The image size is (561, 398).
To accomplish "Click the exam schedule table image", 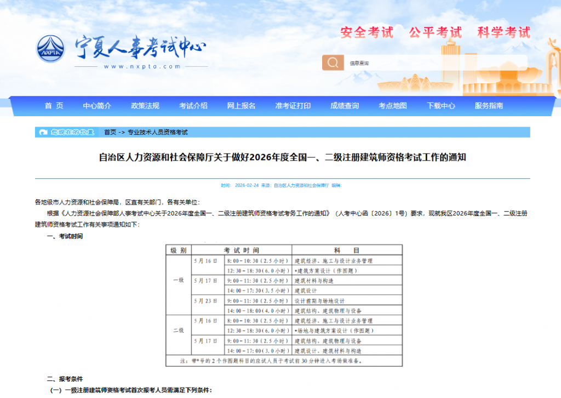I will tap(284, 305).
